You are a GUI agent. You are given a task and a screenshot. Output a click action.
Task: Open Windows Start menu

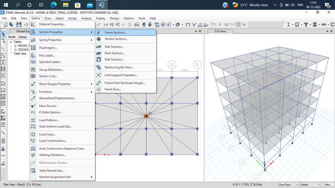pos(6,5)
